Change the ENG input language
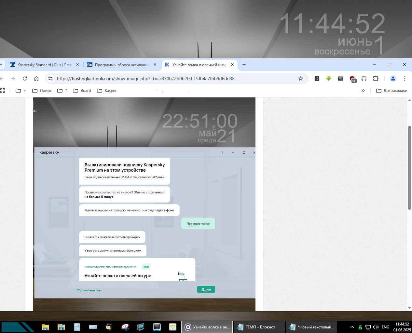Screen dimensions: 412x333 click(x=385, y=327)
